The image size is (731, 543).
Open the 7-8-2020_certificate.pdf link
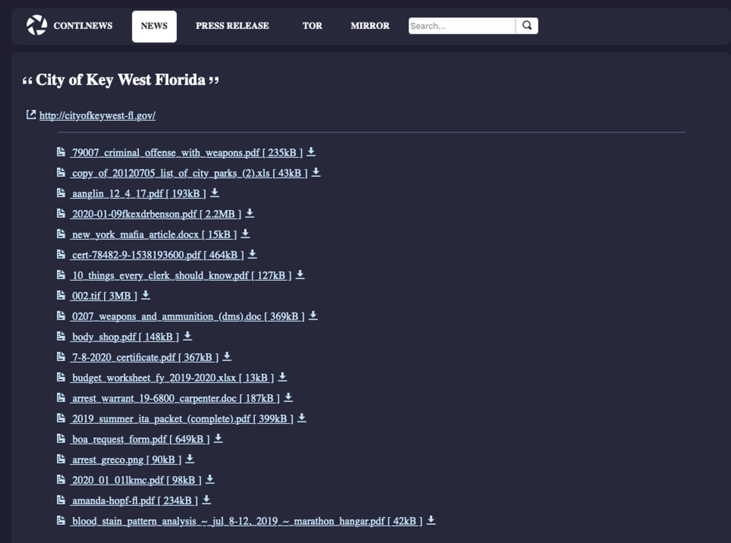pyautogui.click(x=144, y=358)
